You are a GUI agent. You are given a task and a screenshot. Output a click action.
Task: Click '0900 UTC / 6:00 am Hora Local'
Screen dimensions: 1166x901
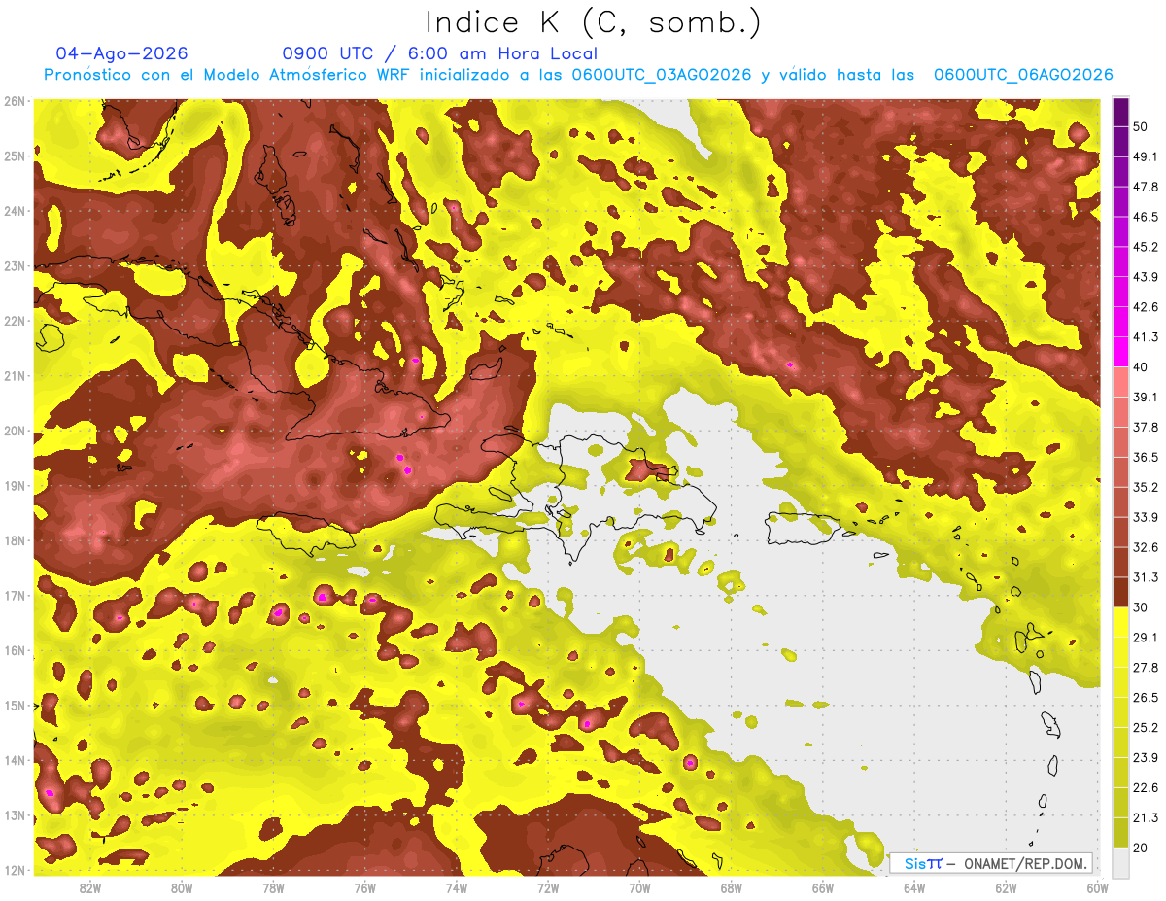click(440, 53)
